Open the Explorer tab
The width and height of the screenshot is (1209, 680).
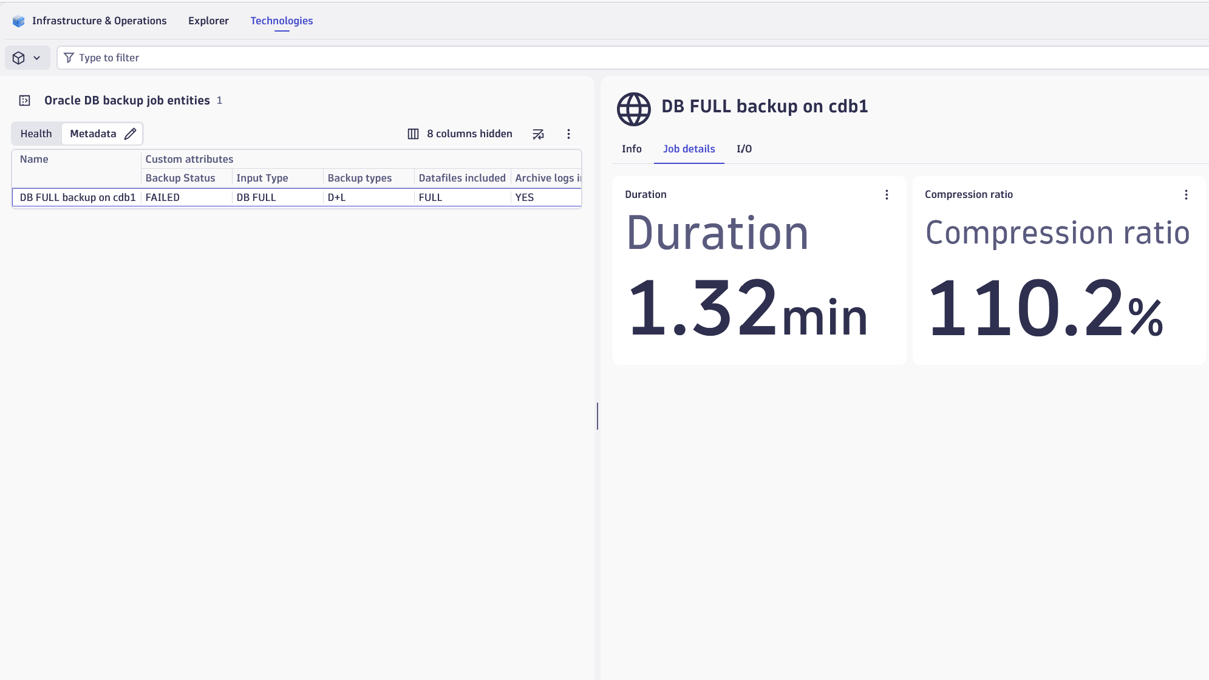[208, 21]
